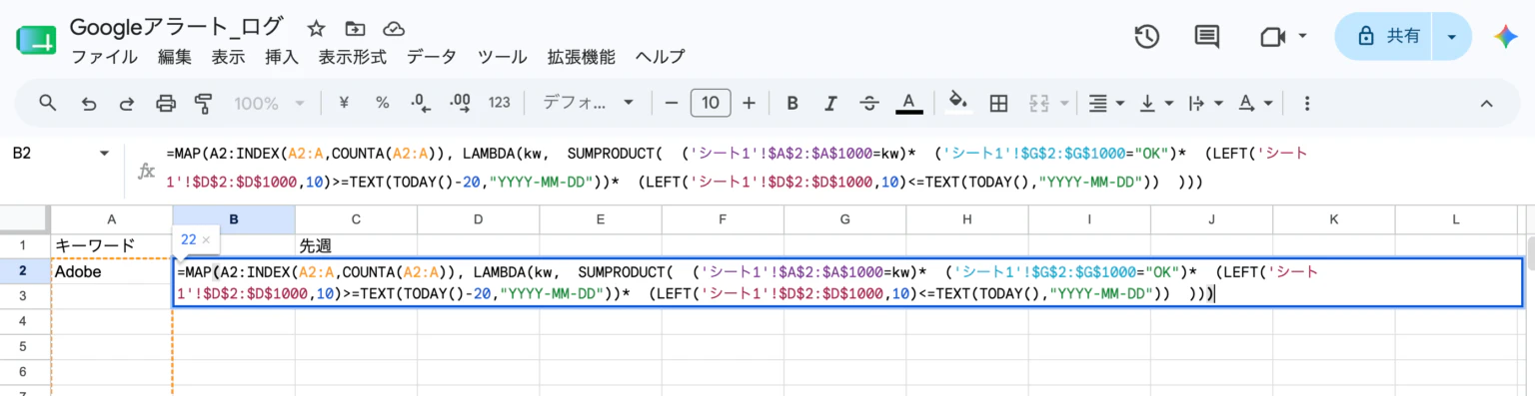Check the cloud save status icon

(394, 28)
